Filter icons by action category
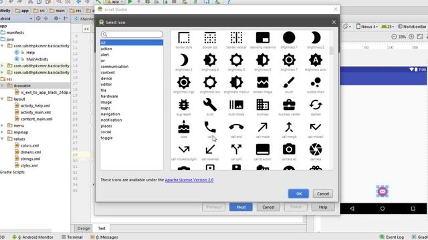Image resolution: width=428 pixels, height=240 pixels. pyautogui.click(x=106, y=49)
